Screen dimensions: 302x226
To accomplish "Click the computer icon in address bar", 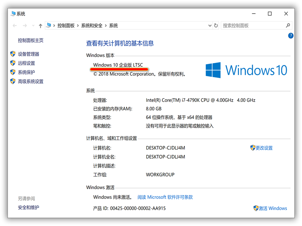I will click(x=49, y=26).
